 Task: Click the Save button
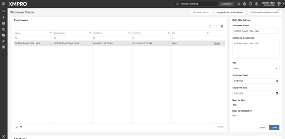[x=274, y=128]
